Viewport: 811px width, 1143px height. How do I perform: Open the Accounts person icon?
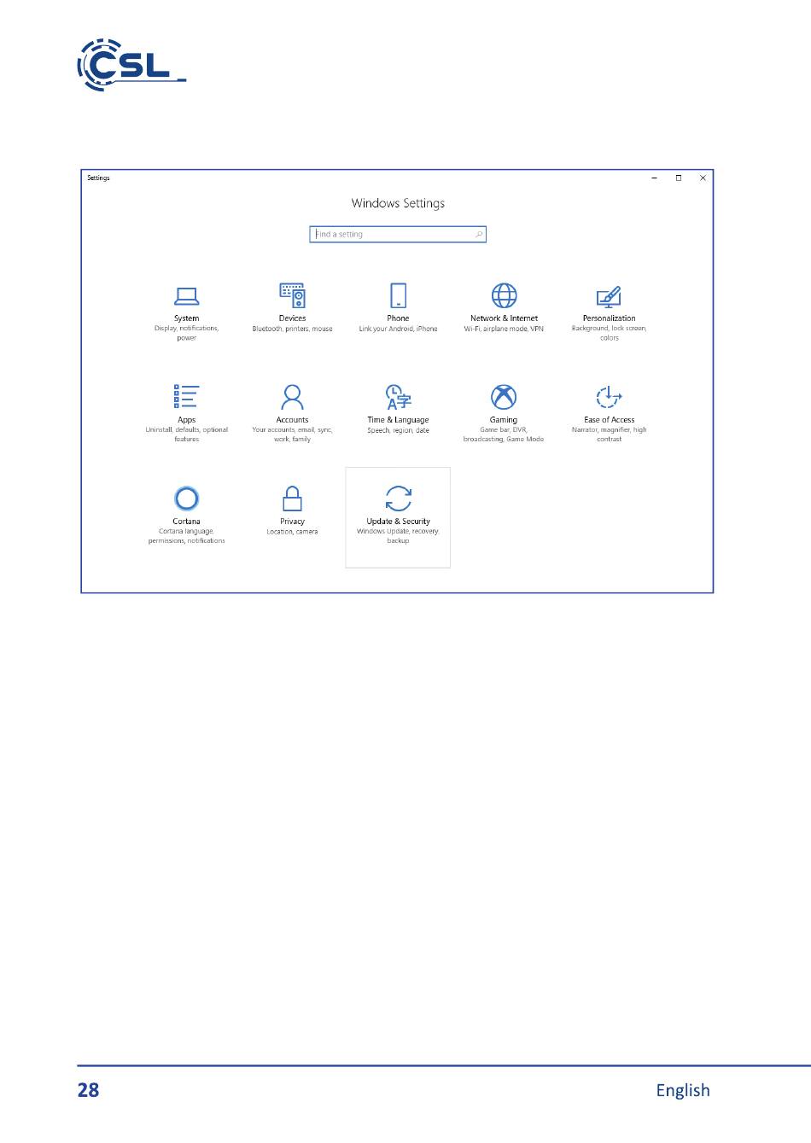(292, 397)
